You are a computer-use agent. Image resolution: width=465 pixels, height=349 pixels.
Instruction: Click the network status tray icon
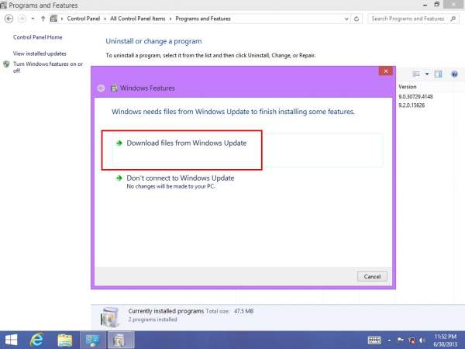[412, 340]
